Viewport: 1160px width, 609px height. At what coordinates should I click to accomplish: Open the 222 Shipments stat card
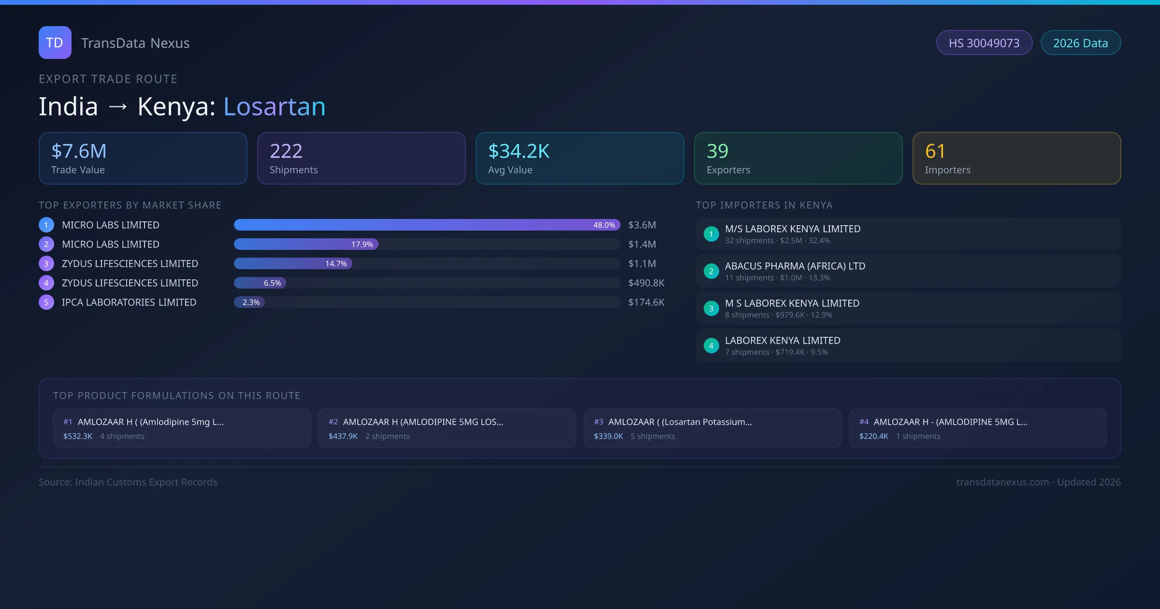point(361,158)
